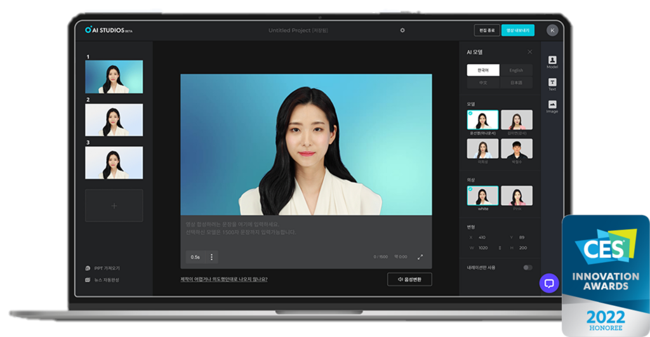
Task: Toggle the 내레이션만 사용 switch
Action: coord(527,267)
